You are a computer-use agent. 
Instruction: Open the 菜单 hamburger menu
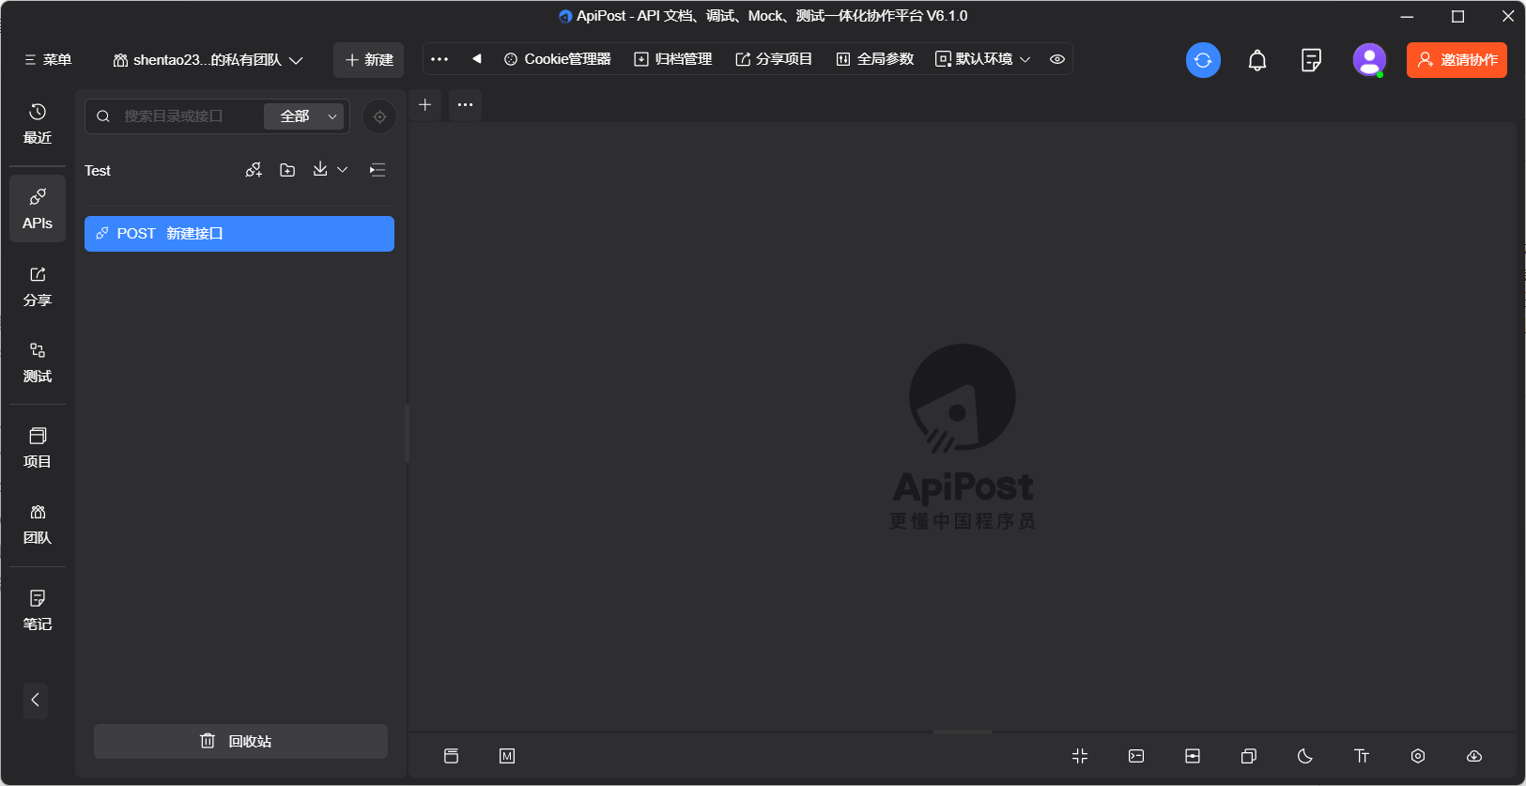(48, 59)
